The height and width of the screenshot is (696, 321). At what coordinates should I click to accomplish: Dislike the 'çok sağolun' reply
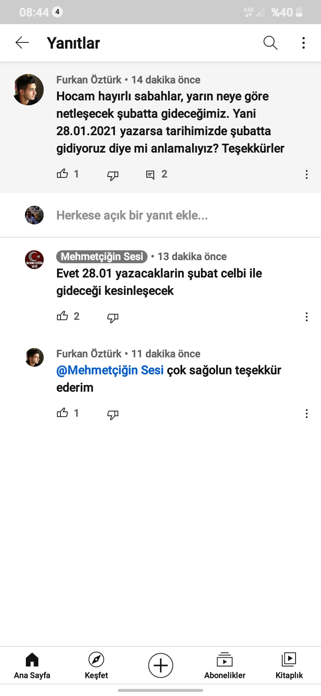(113, 414)
